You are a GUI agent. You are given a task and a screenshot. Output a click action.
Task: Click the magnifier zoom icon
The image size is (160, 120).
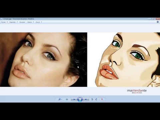60,99
